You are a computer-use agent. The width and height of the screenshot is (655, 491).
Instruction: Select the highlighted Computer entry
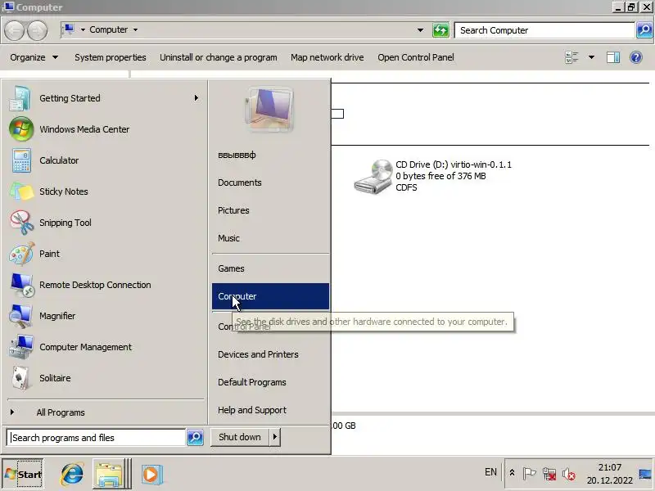click(x=270, y=296)
